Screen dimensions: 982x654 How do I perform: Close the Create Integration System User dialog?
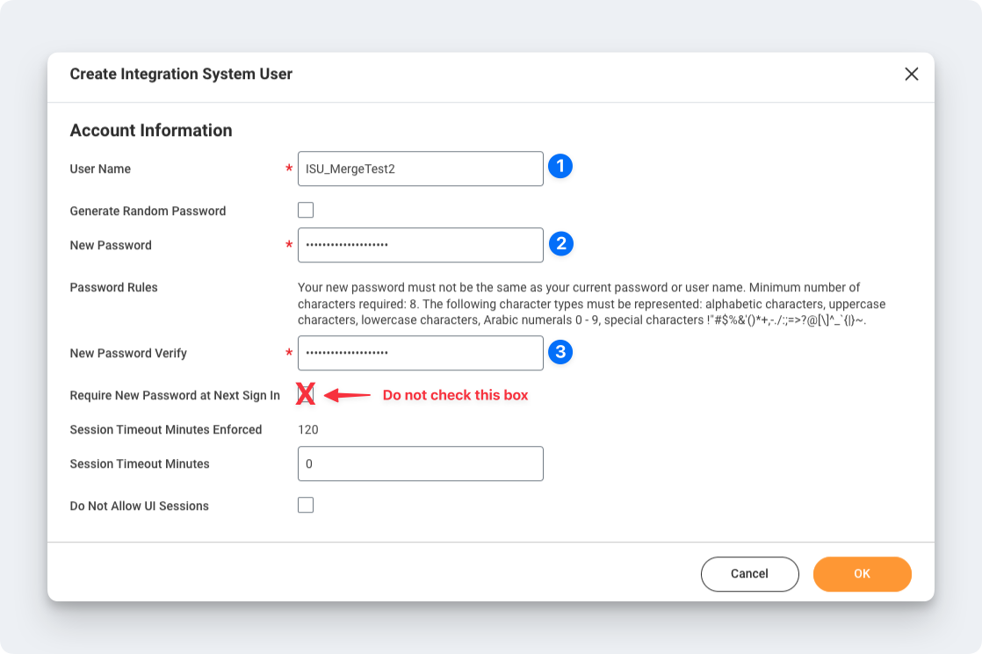point(912,74)
